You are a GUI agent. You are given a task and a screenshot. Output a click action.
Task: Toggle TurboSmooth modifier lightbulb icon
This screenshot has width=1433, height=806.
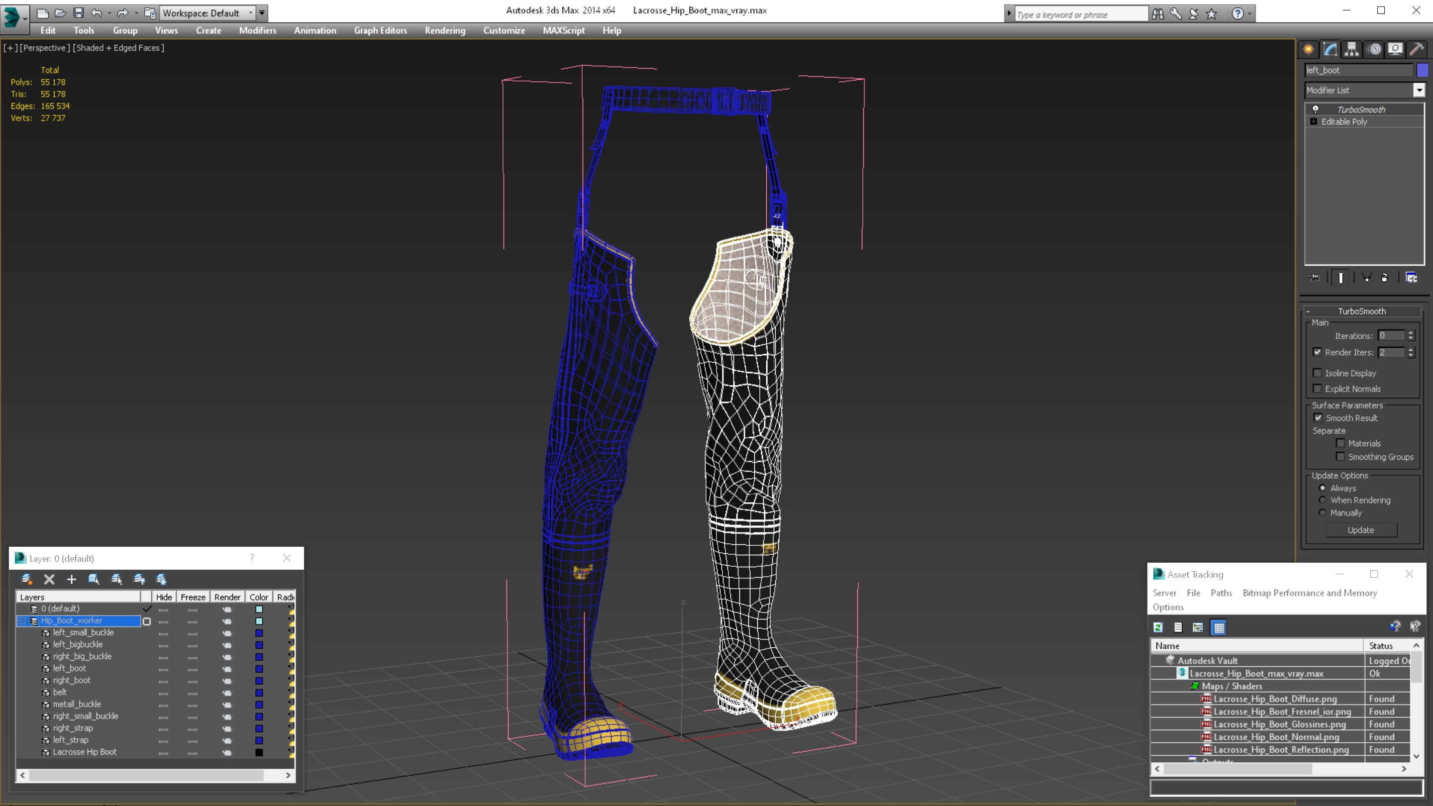point(1316,109)
